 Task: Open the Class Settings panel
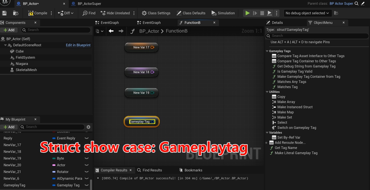click(x=156, y=13)
